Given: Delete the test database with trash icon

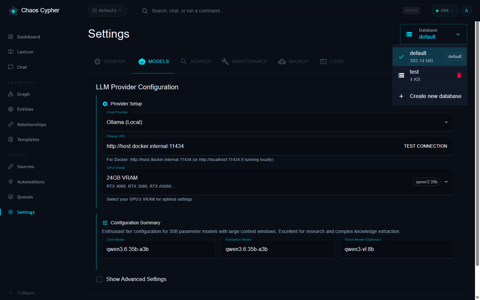Looking at the screenshot, I should pyautogui.click(x=459, y=75).
